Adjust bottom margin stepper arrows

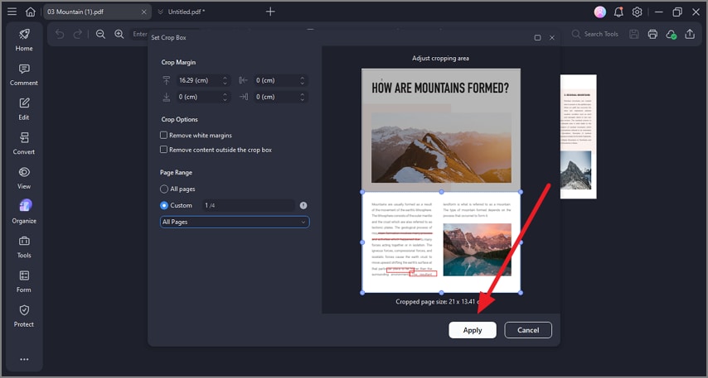pos(225,97)
